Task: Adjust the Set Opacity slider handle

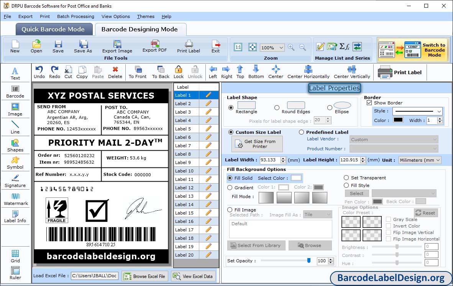Action: tap(309, 260)
